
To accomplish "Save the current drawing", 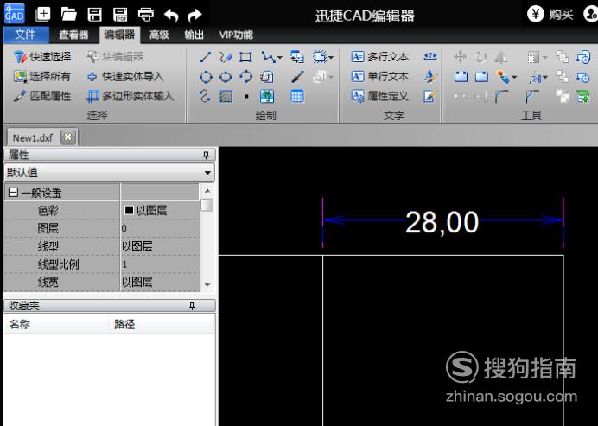I will pos(94,15).
